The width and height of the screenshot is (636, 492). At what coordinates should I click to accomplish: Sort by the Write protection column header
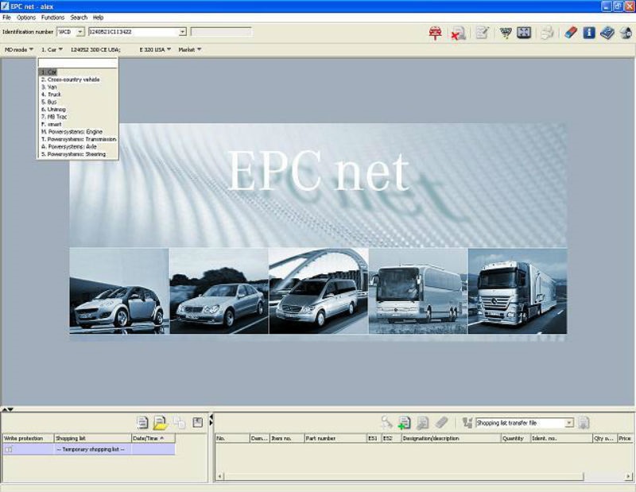(28, 439)
